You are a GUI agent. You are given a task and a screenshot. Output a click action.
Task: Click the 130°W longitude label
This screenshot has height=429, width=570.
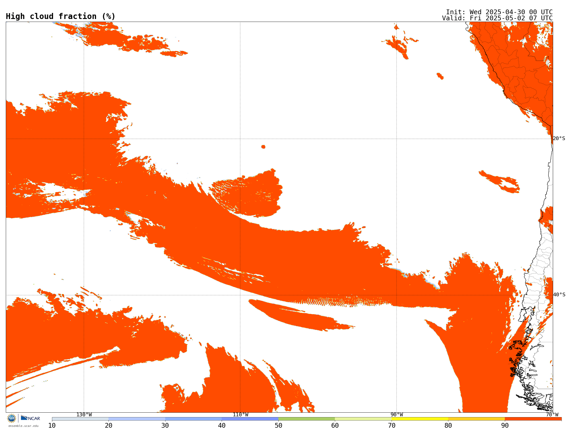pyautogui.click(x=84, y=415)
